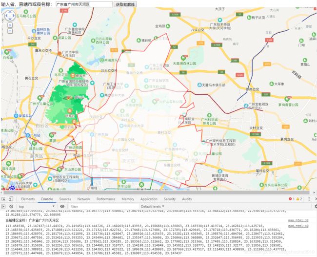Click the yellow warning count indicator

(x=299, y=199)
